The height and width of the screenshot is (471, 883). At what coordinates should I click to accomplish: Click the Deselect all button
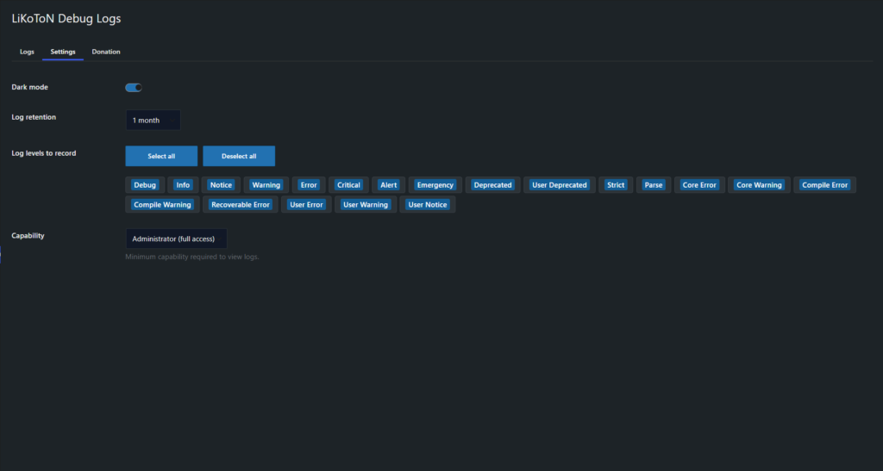239,156
